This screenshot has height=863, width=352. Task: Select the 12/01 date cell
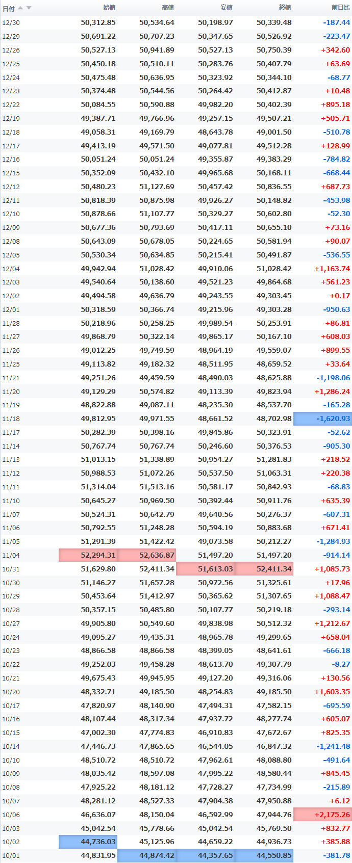tap(11, 310)
